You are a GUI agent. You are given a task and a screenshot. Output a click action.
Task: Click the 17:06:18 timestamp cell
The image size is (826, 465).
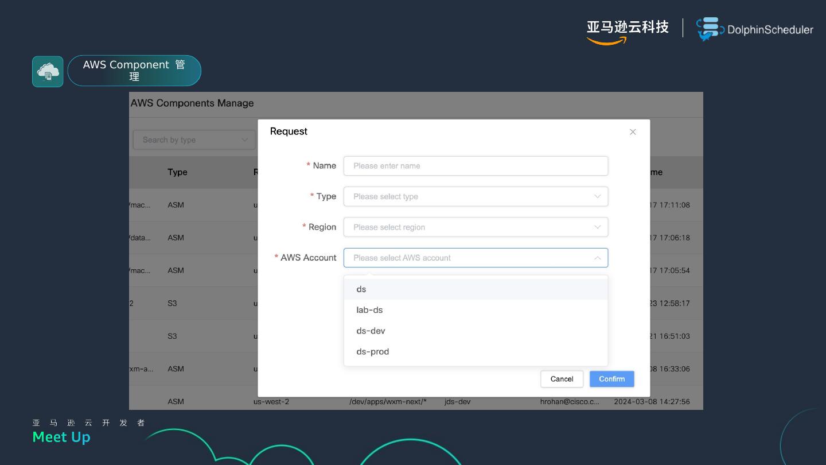[x=670, y=238]
